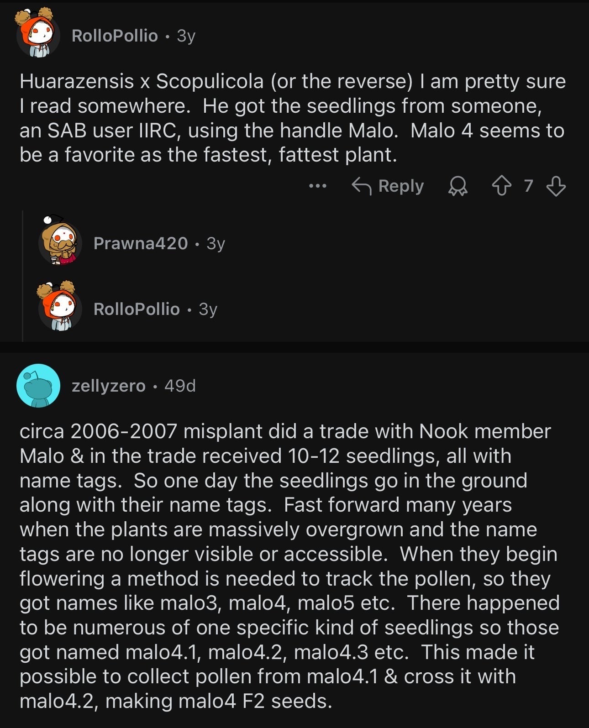The height and width of the screenshot is (728, 589).
Task: Open the zellyzero username link
Action: click(109, 386)
